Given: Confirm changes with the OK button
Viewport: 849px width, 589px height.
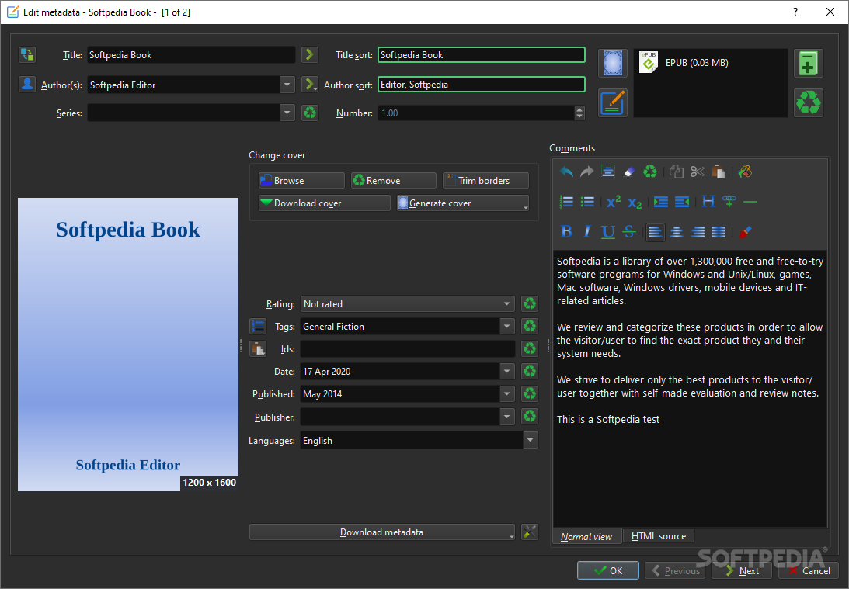Looking at the screenshot, I should tap(608, 570).
